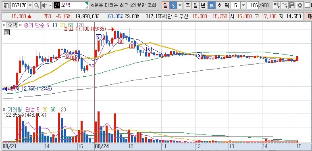The width and height of the screenshot is (312, 151).
Task: Click the 317,155백만 trading value
Action: click(158, 16)
